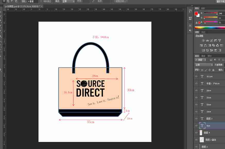Click the 羽化 (Feather) input field
Image resolution: width=225 pixels, height=149 pixels.
pos(33,2)
